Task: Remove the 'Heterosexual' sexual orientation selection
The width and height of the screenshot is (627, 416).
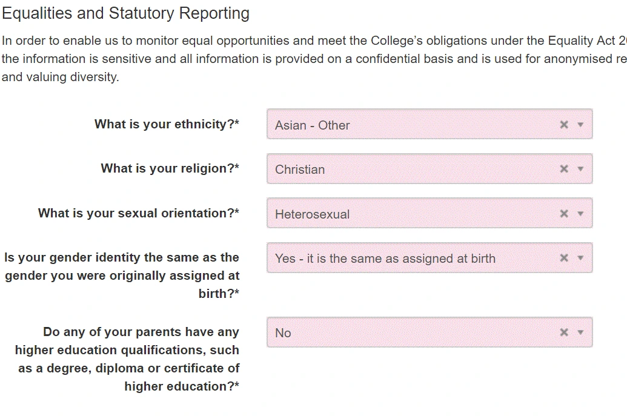Action: click(x=564, y=214)
